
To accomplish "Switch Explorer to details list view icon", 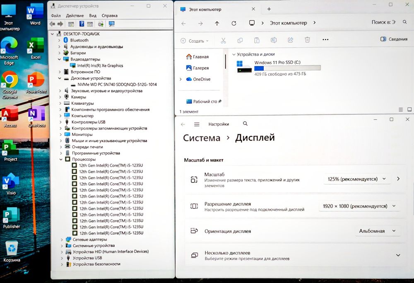I will coord(400,110).
